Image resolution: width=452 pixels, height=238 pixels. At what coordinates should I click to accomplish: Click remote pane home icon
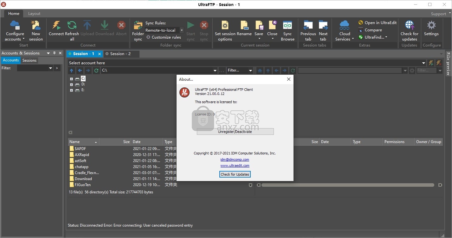click(x=260, y=71)
